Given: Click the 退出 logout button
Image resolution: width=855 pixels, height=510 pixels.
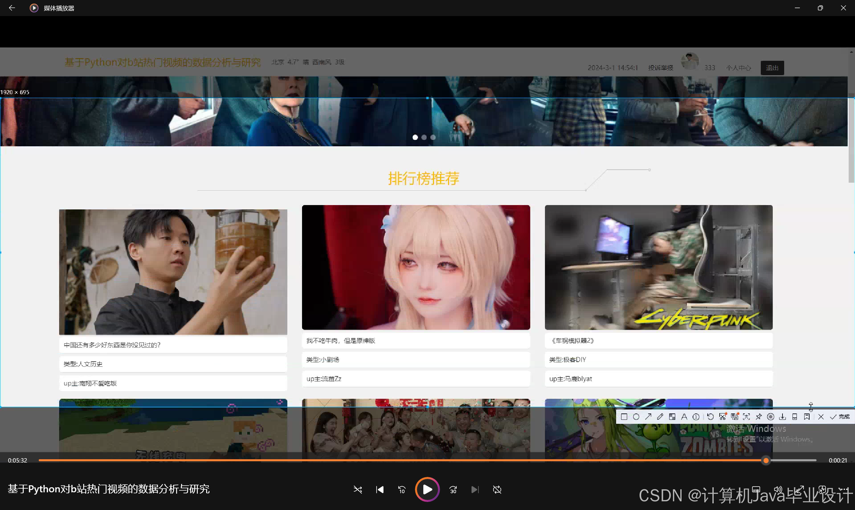Looking at the screenshot, I should click(772, 68).
